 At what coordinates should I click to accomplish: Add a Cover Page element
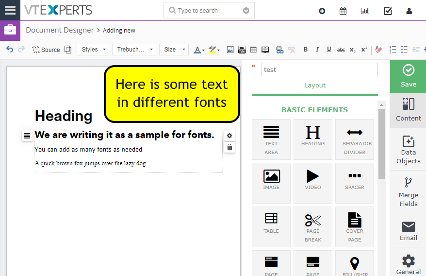(x=355, y=227)
